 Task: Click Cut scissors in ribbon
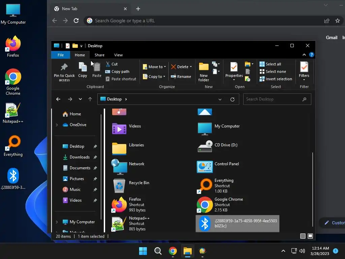coord(111,64)
